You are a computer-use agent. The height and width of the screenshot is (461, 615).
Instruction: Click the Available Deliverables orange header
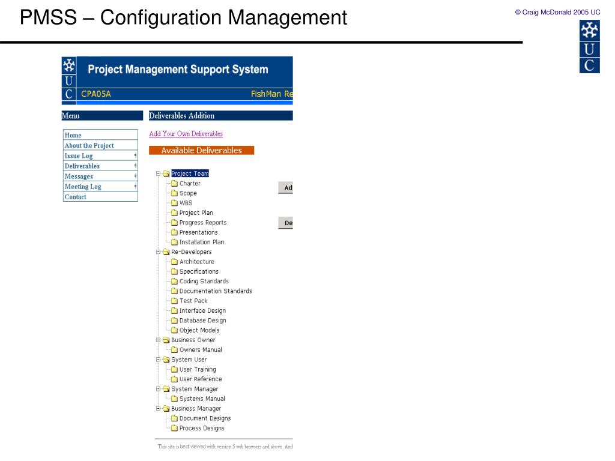[202, 150]
